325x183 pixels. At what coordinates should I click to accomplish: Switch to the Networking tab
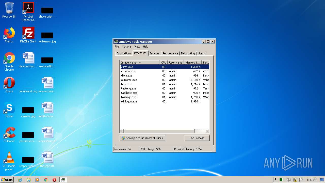(x=188, y=53)
